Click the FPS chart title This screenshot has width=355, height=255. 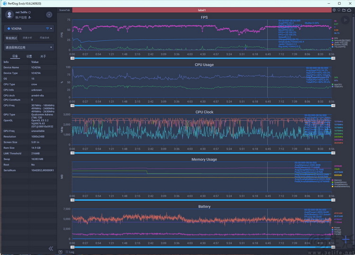tap(204, 17)
